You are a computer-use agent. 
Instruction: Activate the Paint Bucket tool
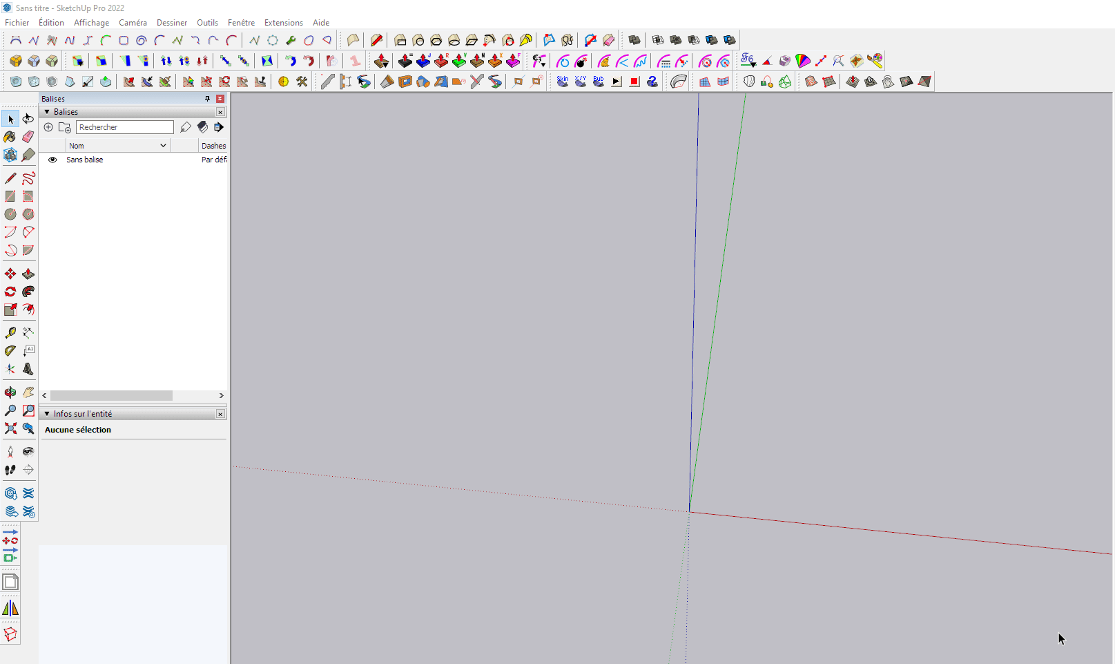pyautogui.click(x=10, y=137)
